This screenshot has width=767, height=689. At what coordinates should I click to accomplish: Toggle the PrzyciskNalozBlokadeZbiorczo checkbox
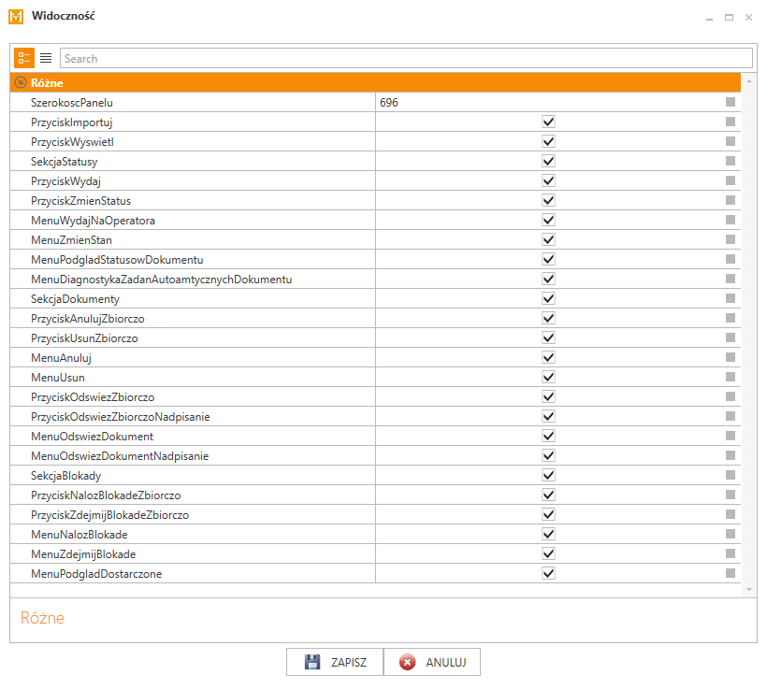coord(548,495)
